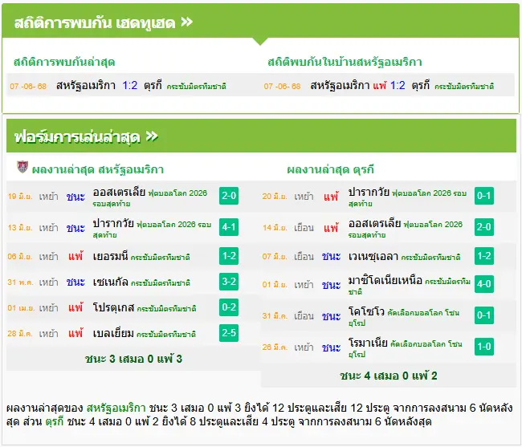Click the 2-5 score badge for เบลเยี่ยม
522x447 pixels.
(229, 332)
